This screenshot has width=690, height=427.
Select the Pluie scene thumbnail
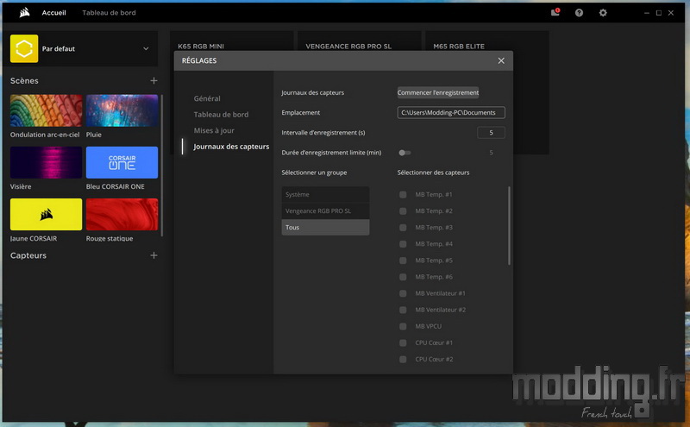(x=122, y=110)
